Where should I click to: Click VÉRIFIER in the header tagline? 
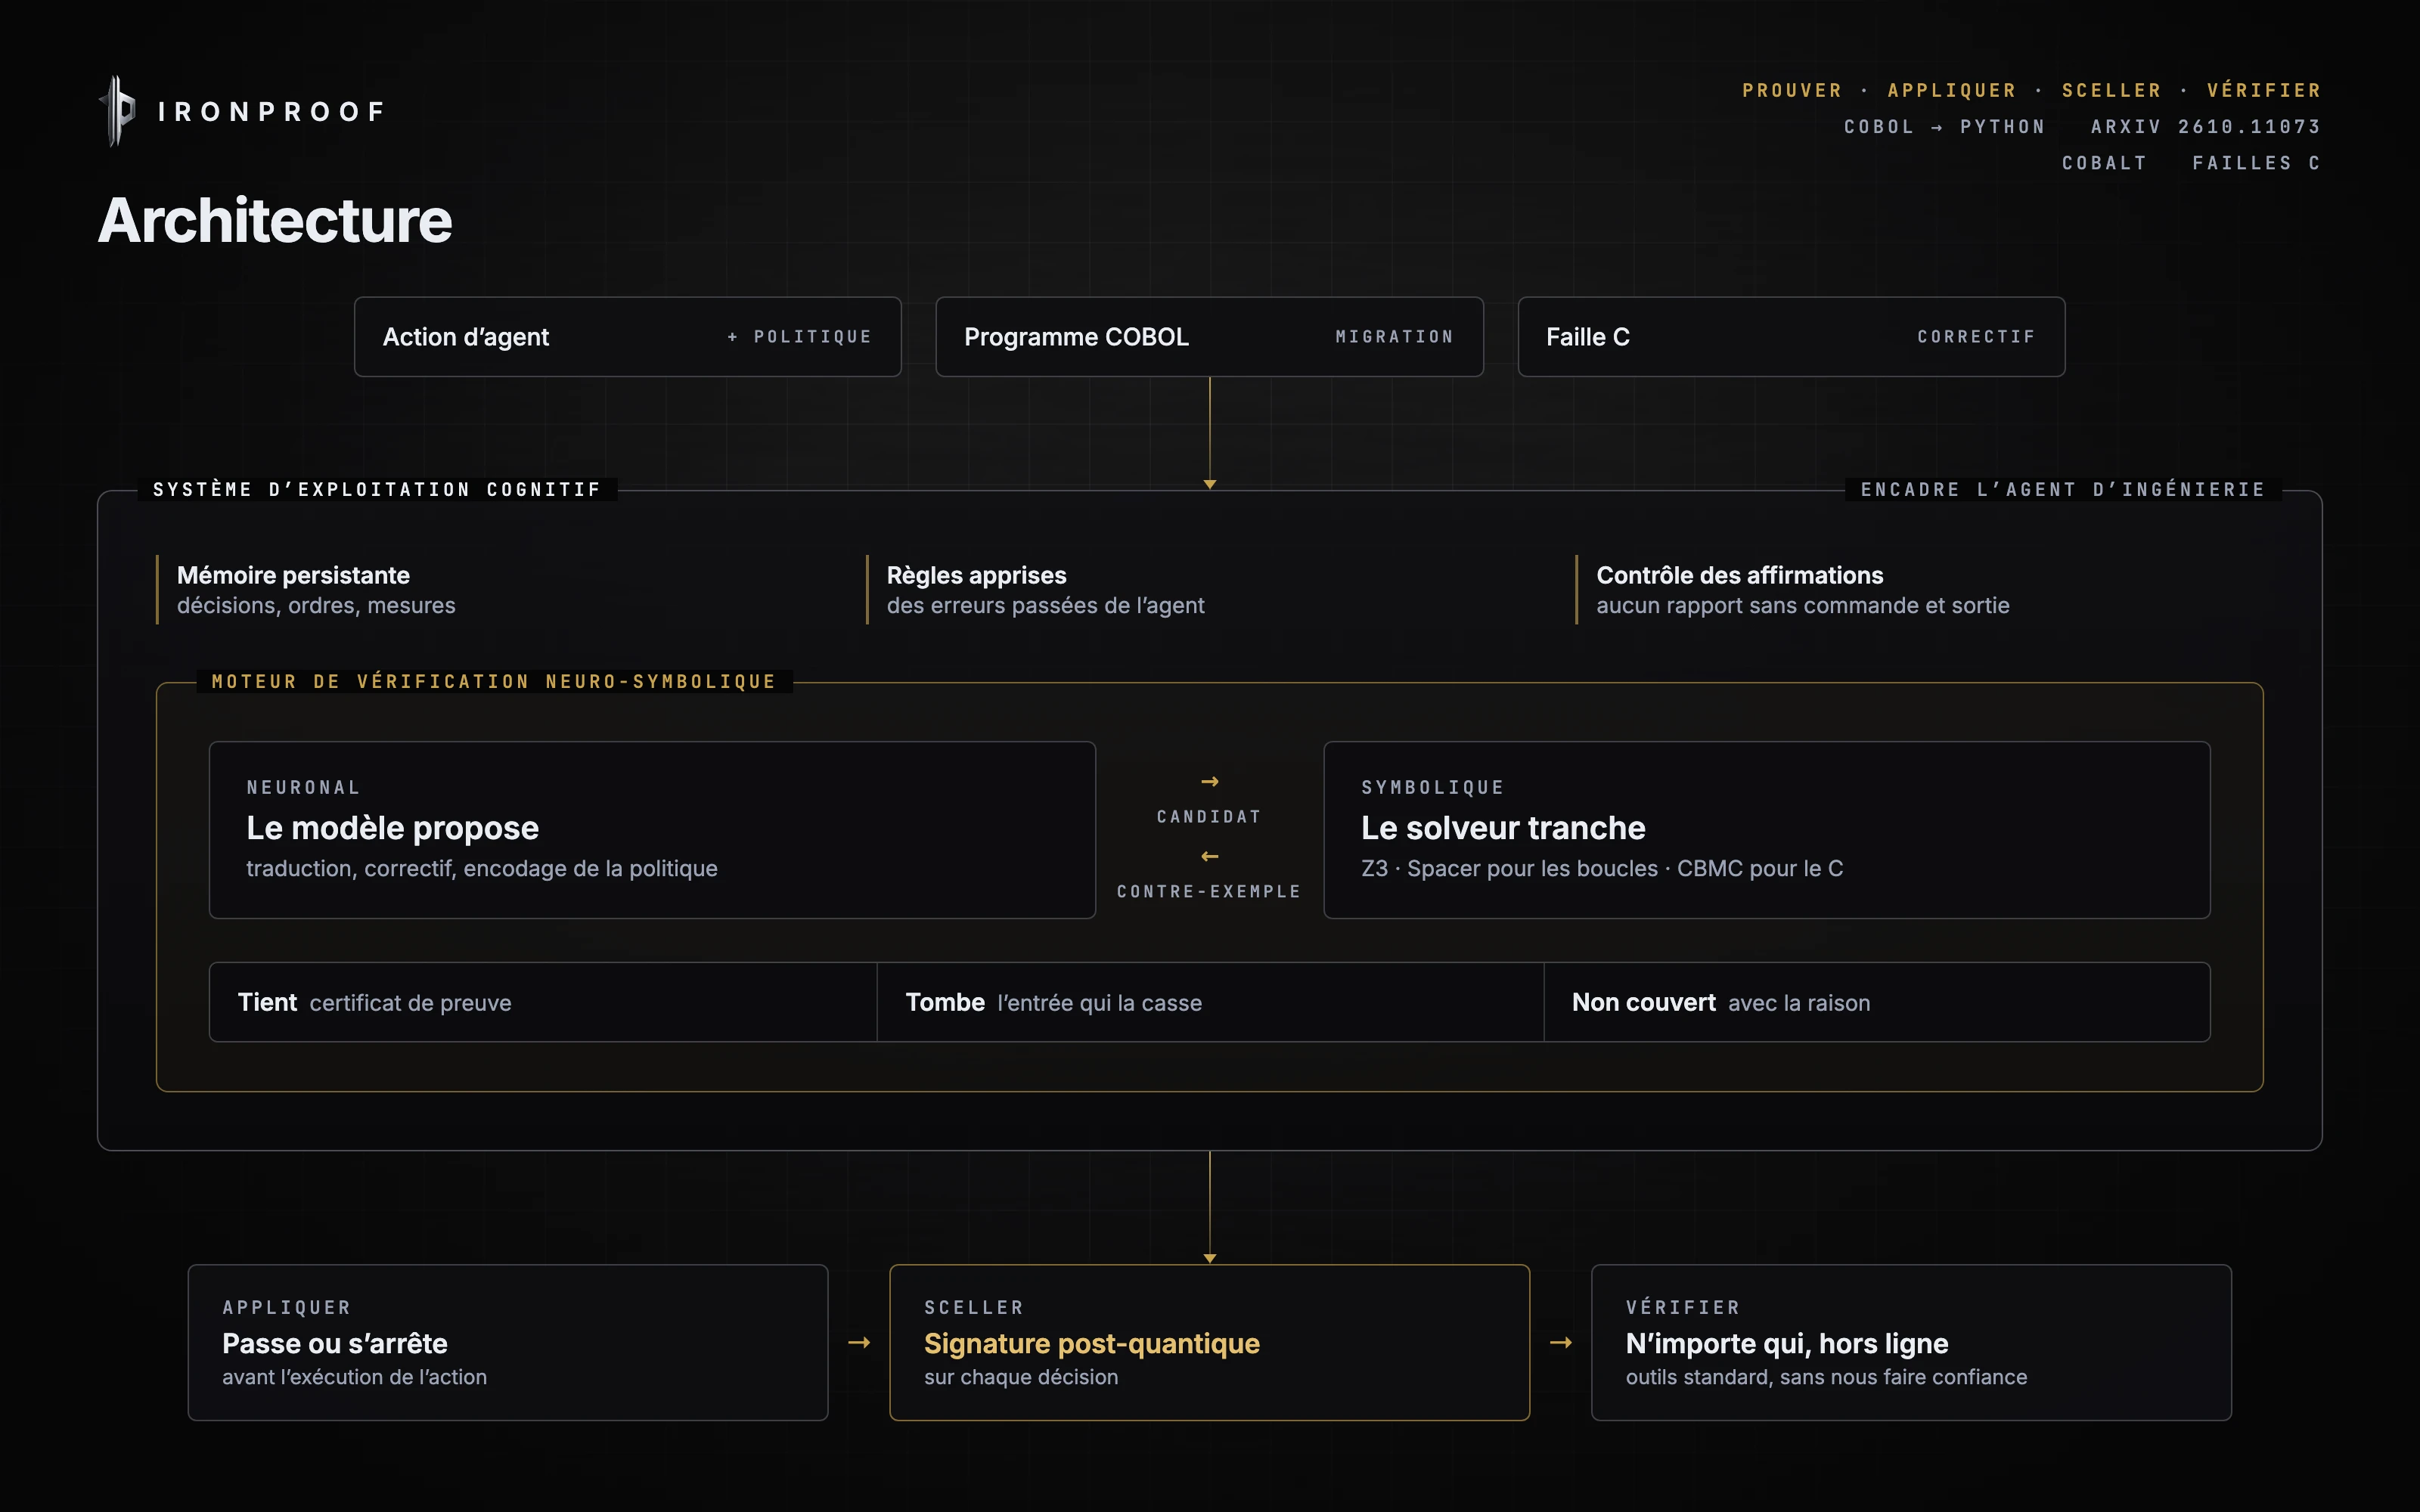tap(2264, 90)
